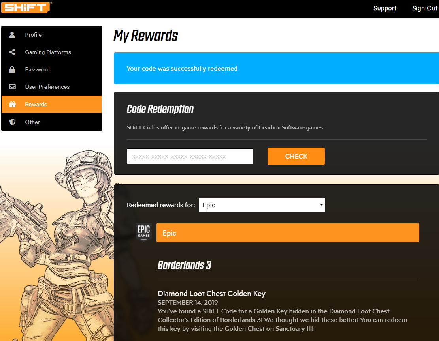Select the Password menu entry
Viewport: 439px width, 341px height.
[37, 69]
